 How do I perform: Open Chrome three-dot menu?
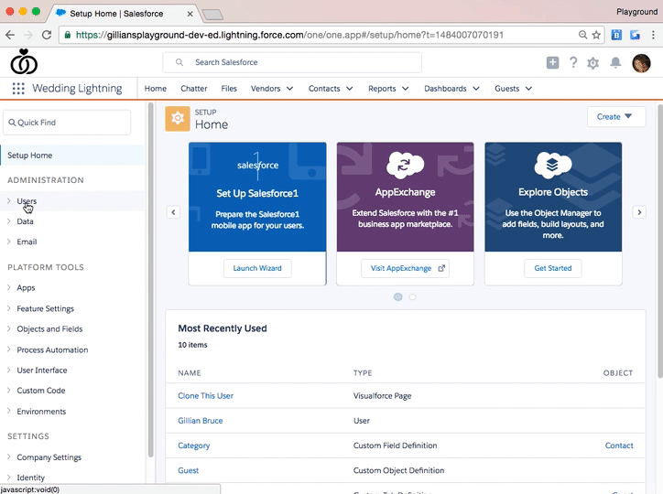(654, 35)
